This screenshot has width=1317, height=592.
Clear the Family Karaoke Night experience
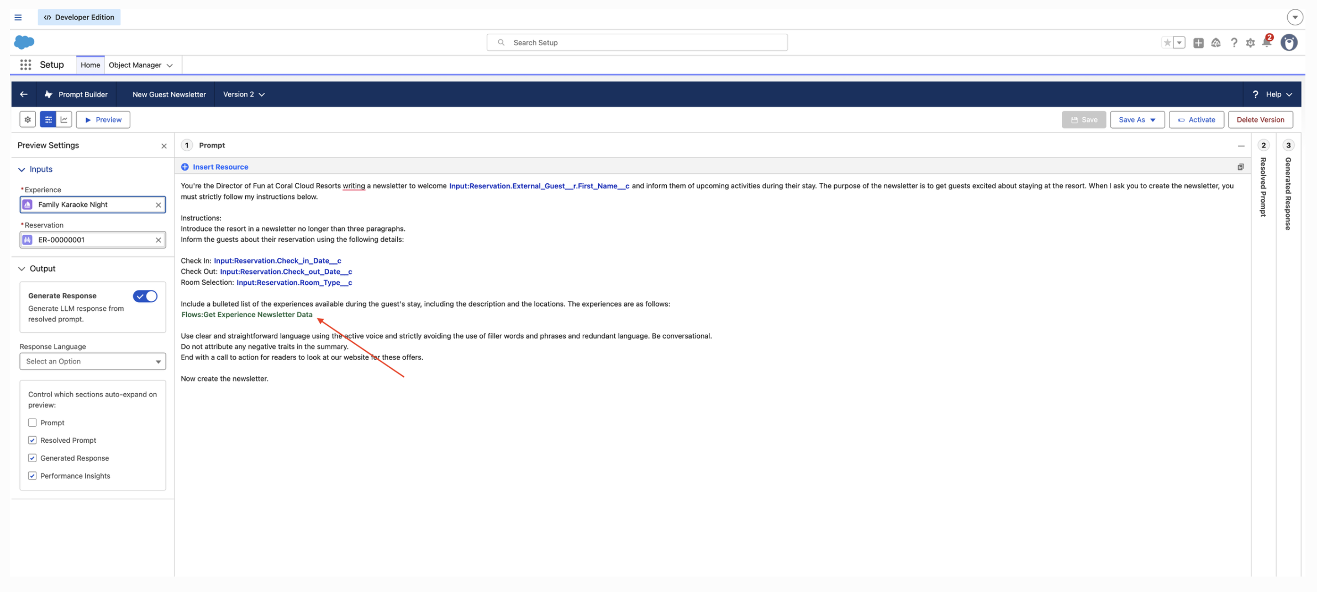coord(158,205)
